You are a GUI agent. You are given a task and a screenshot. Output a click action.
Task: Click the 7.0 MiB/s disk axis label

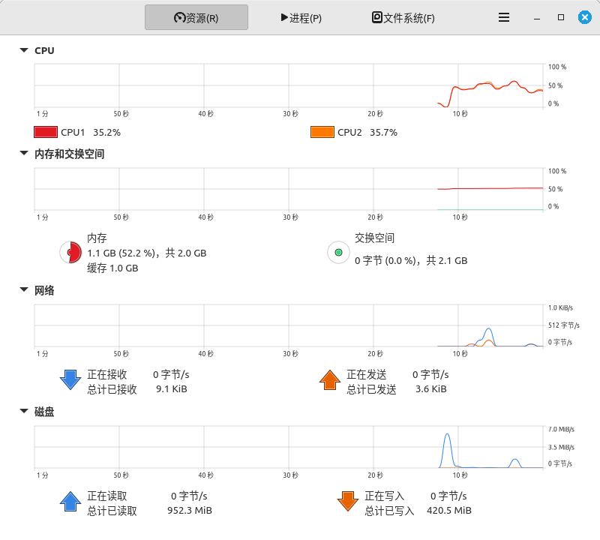(561, 430)
